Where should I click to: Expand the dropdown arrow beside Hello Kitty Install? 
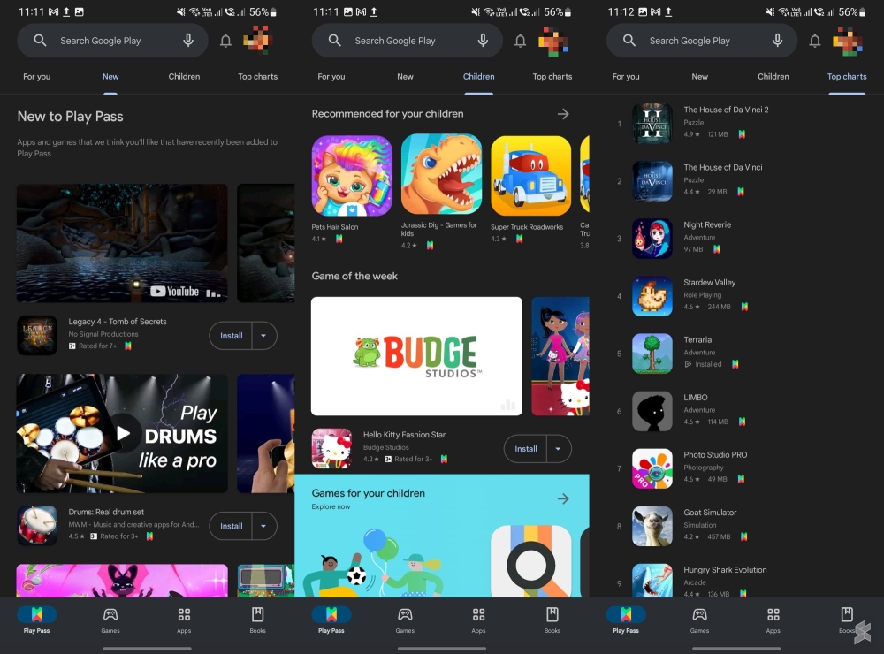[558, 449]
